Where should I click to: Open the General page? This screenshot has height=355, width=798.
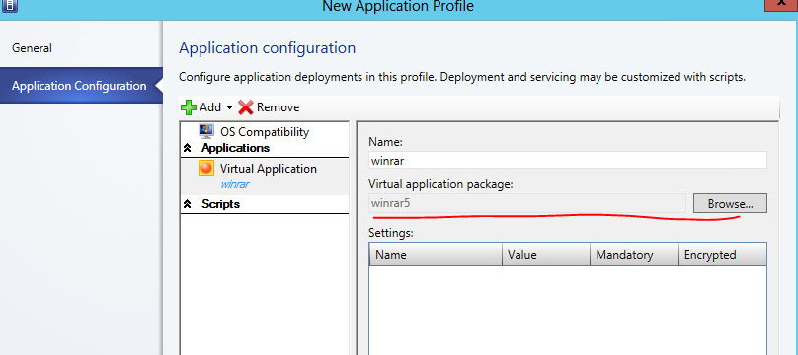[x=32, y=48]
